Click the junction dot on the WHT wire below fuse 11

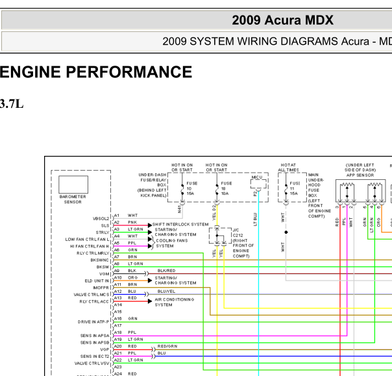click(286, 232)
